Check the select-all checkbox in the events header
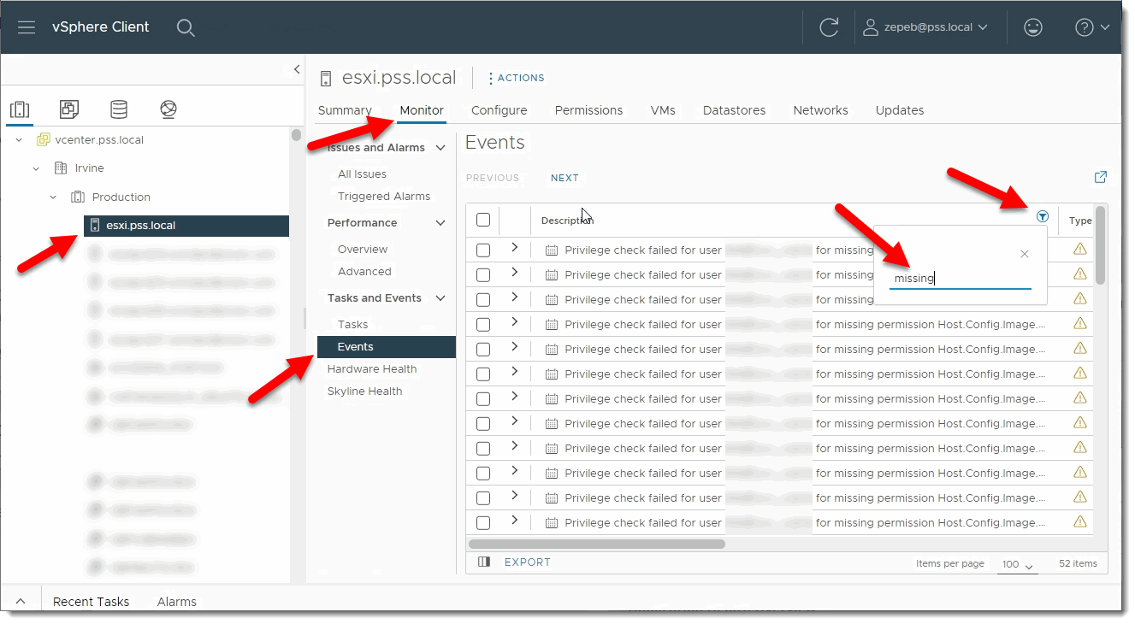Image resolution: width=1135 pixels, height=624 pixels. pos(482,220)
